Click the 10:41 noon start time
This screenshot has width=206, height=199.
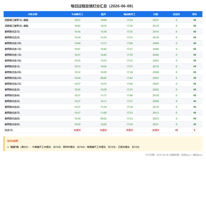[77, 49]
